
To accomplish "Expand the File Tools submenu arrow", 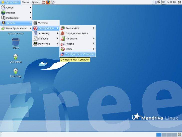I will [x=58, y=39].
